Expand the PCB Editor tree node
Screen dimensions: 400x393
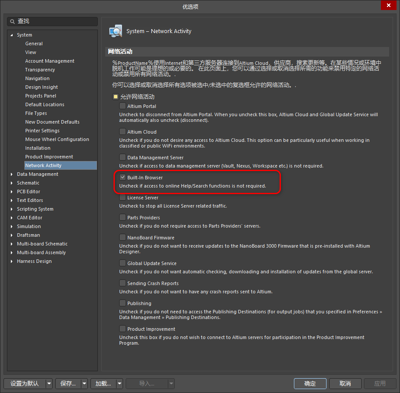click(11, 191)
